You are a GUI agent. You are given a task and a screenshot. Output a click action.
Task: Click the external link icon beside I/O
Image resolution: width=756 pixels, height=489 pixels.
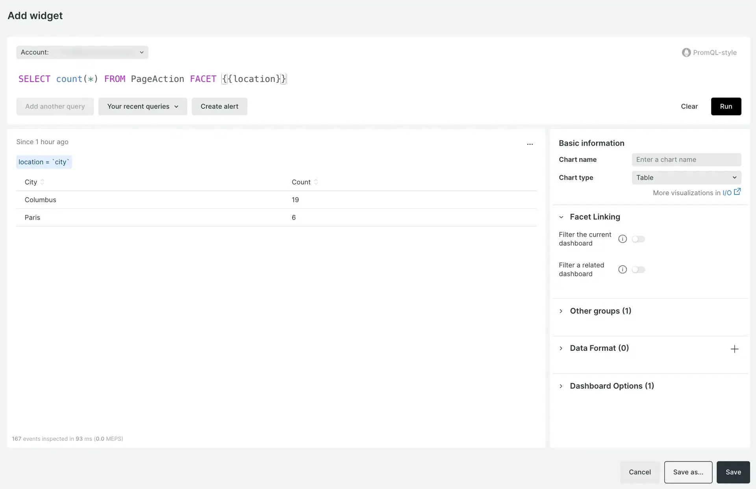(x=737, y=192)
